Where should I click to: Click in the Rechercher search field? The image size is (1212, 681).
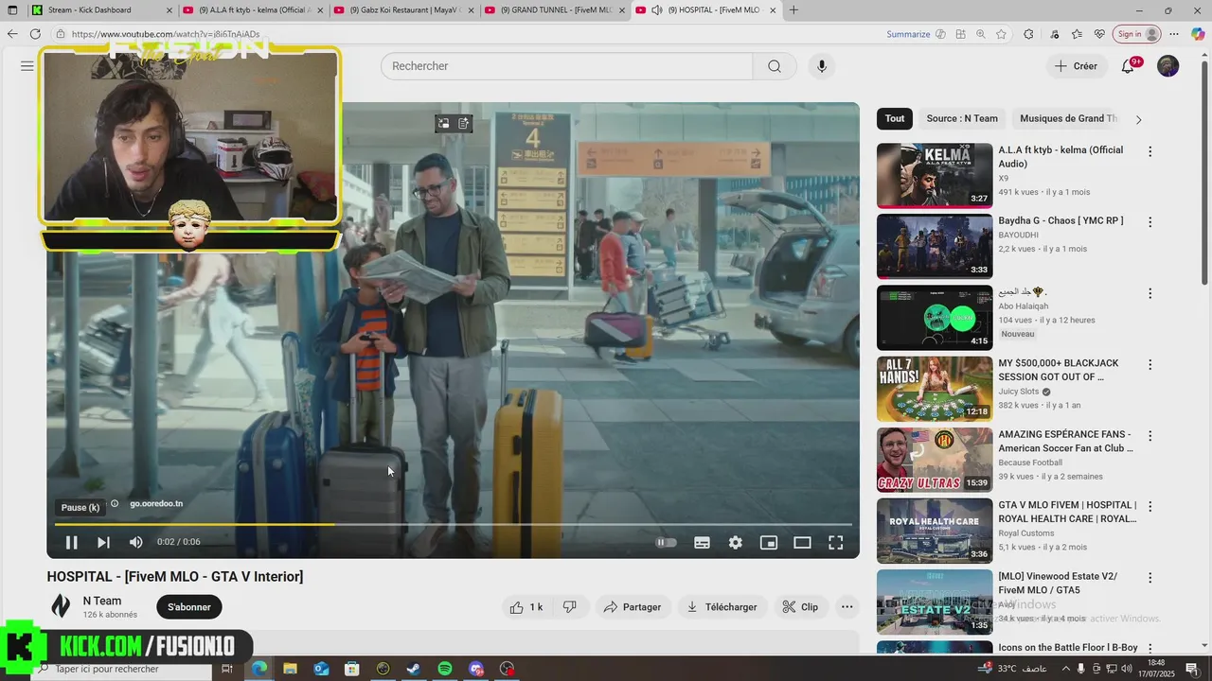567,66
